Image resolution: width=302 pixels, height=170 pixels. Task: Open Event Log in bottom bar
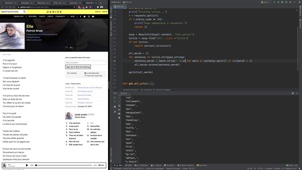[x=292, y=165]
